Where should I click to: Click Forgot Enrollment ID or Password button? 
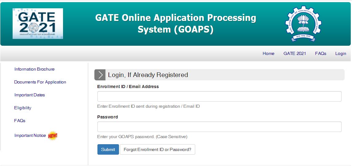pyautogui.click(x=157, y=149)
